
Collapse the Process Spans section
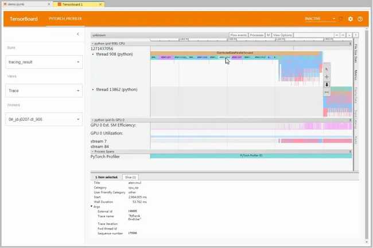click(x=92, y=152)
